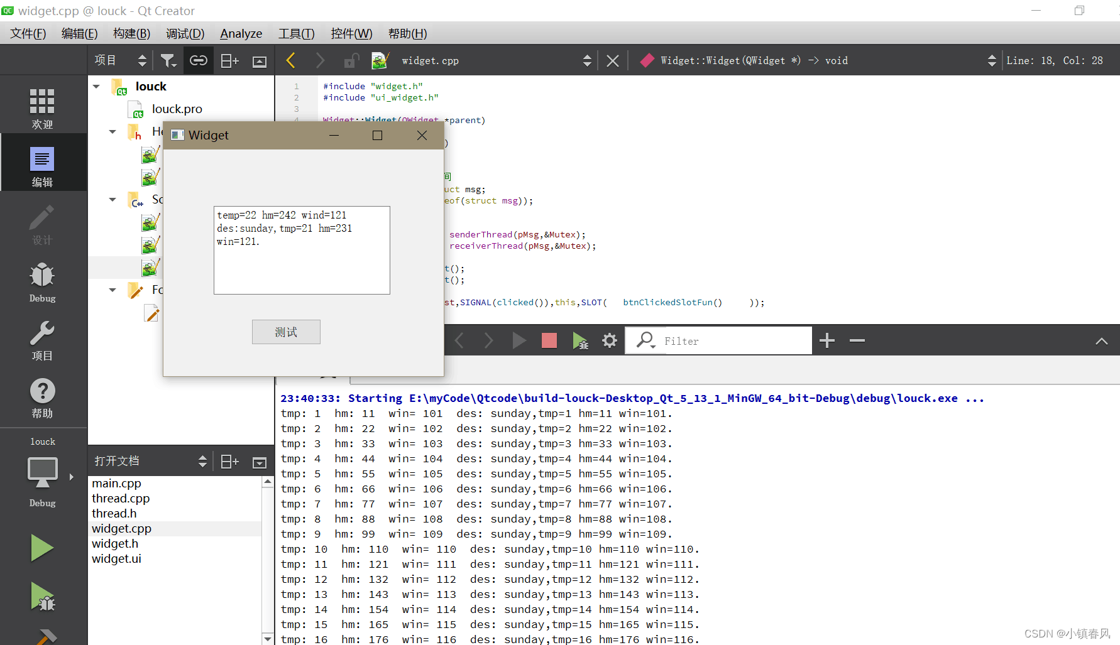Screen dimensions: 1120x645
Task: Go back in editor navigation history
Action: [x=290, y=60]
